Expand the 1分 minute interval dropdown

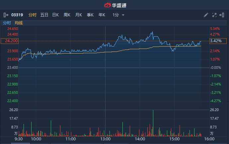coord(118,15)
